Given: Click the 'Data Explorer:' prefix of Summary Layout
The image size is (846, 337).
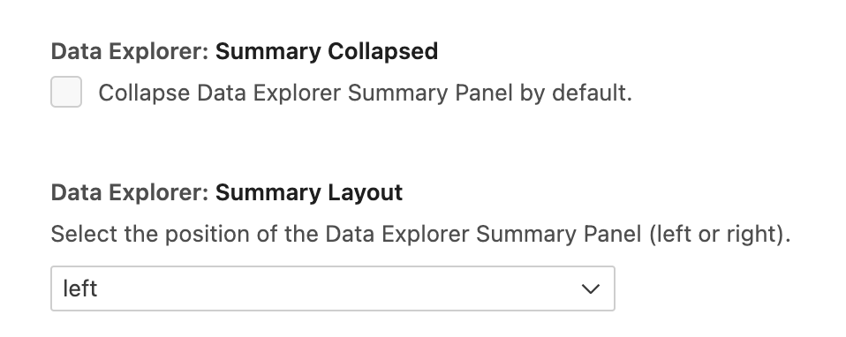Looking at the screenshot, I should [x=130, y=192].
